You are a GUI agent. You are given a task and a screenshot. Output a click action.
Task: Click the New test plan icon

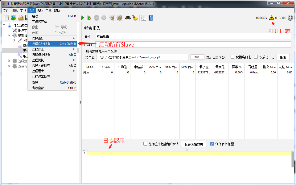pos(6,18)
